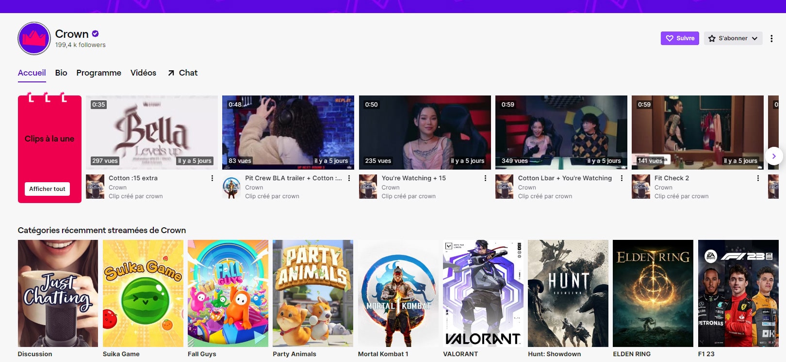Image resolution: width=786 pixels, height=362 pixels.
Task: Open the ELDEN RING category cover
Action: 653,293
